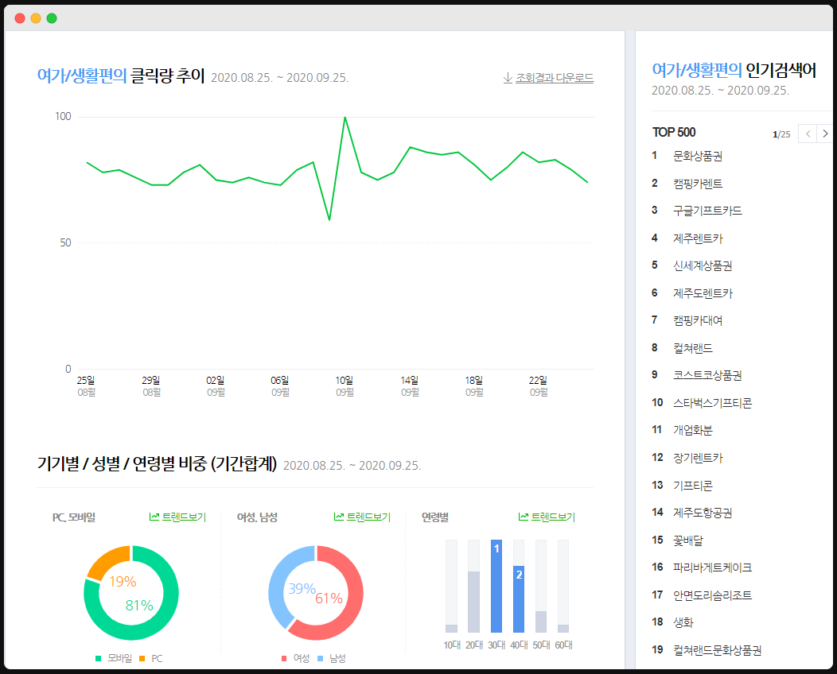Select keyword 장기렌트카

pos(698,458)
